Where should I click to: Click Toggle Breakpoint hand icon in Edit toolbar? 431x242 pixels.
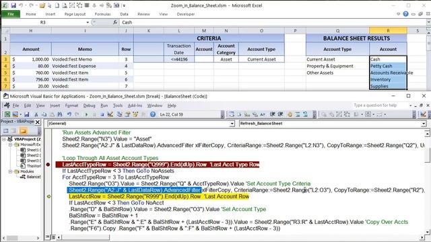(x=290, y=114)
